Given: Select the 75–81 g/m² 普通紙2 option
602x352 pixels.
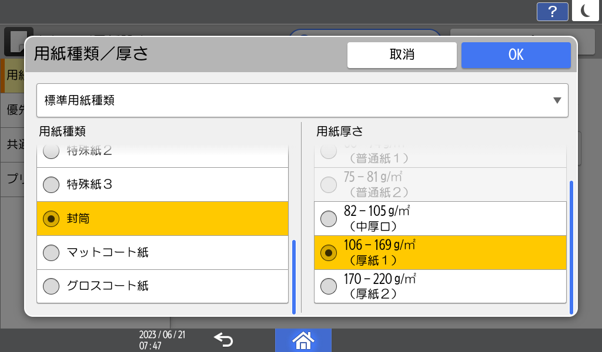Looking at the screenshot, I should tap(441, 185).
